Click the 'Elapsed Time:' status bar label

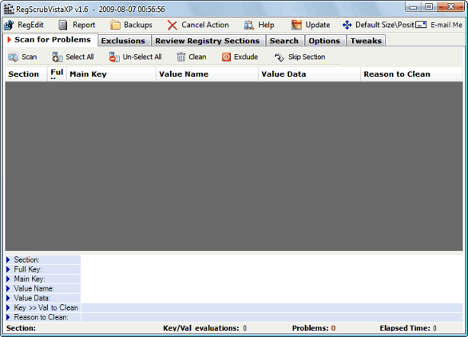[x=405, y=328]
